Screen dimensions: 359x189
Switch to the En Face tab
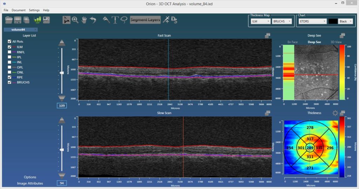292,42
